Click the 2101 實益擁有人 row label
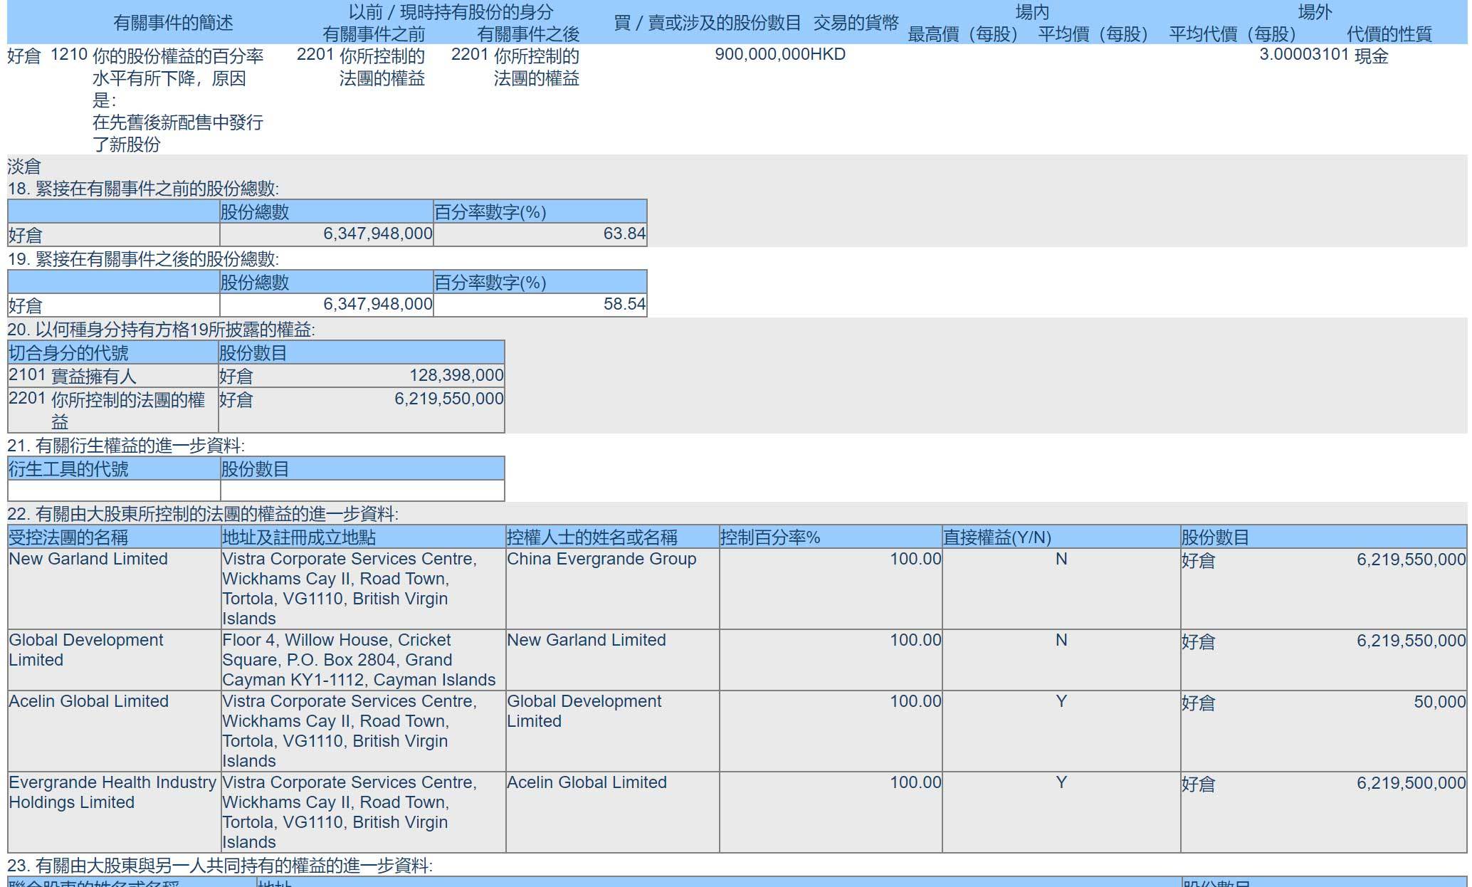 pos(73,375)
